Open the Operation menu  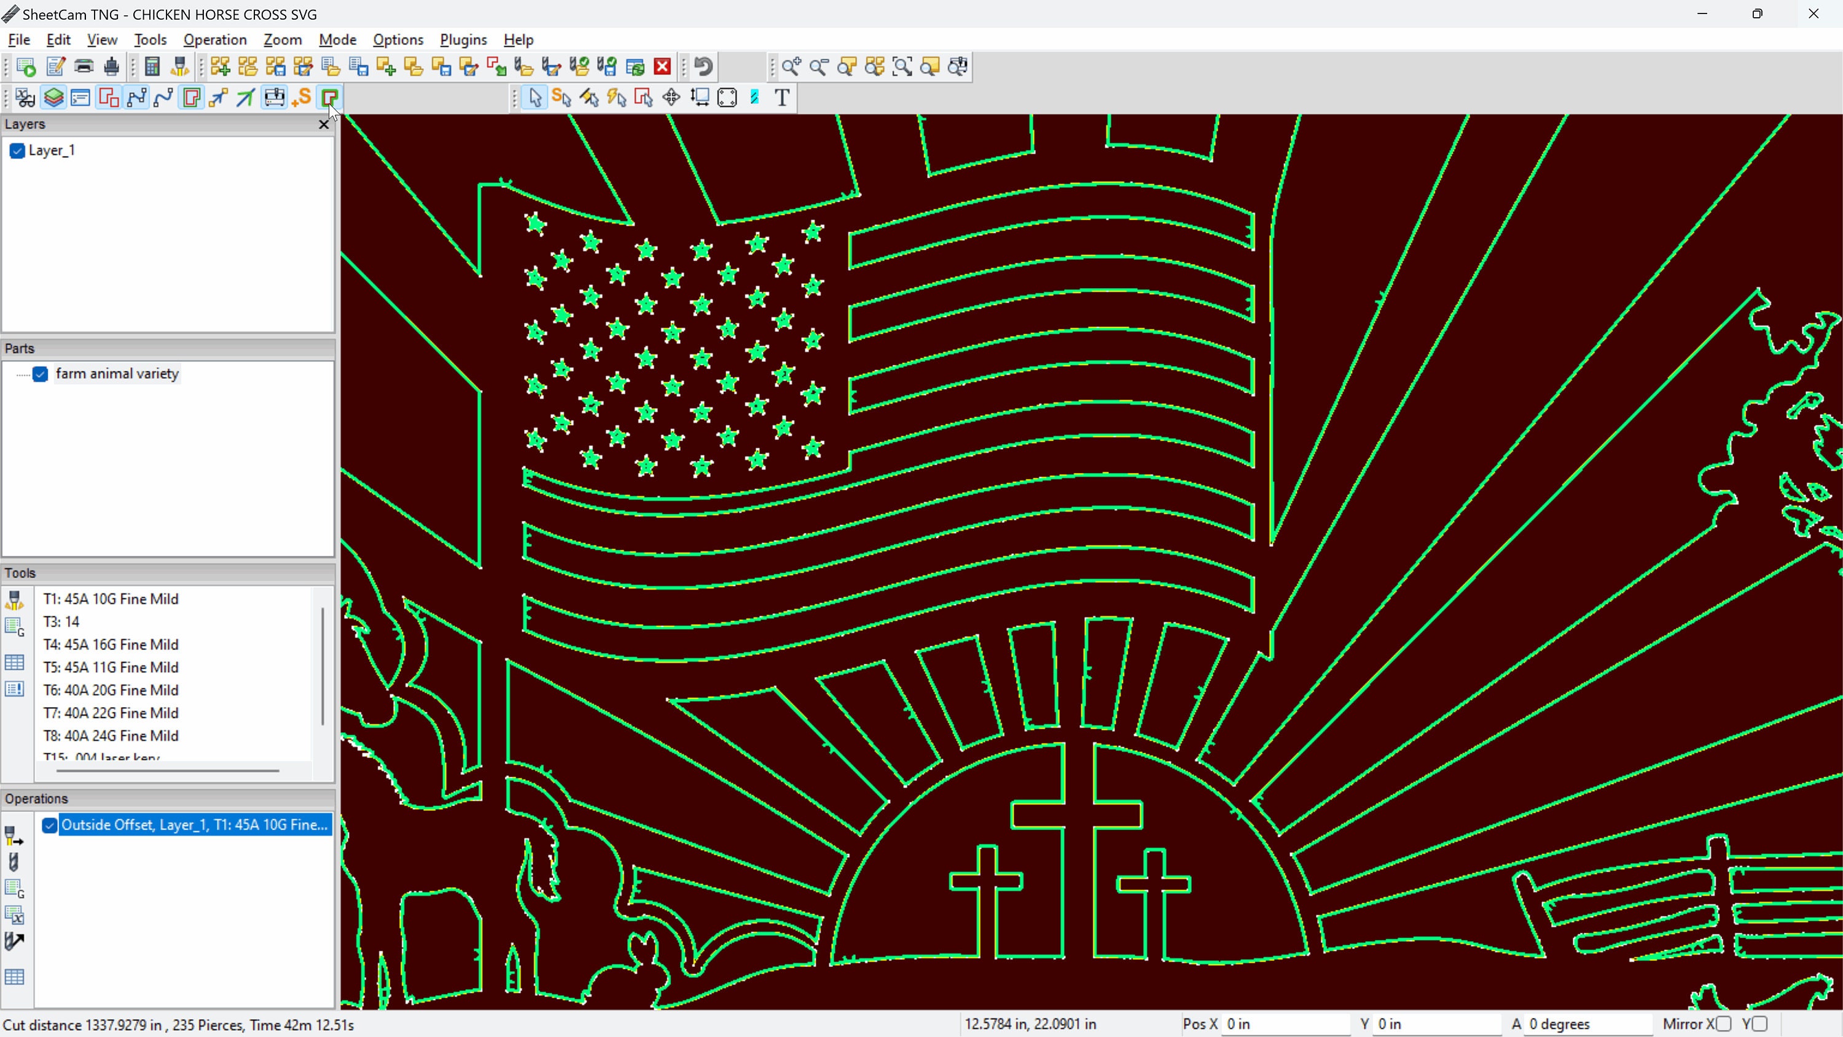point(216,39)
